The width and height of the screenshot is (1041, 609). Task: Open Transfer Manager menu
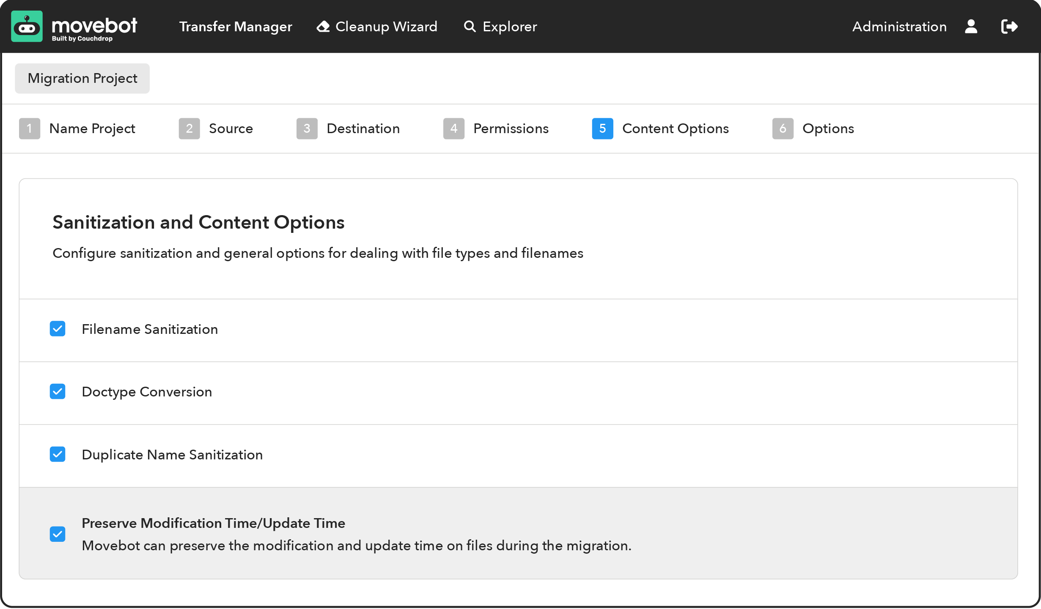point(236,27)
